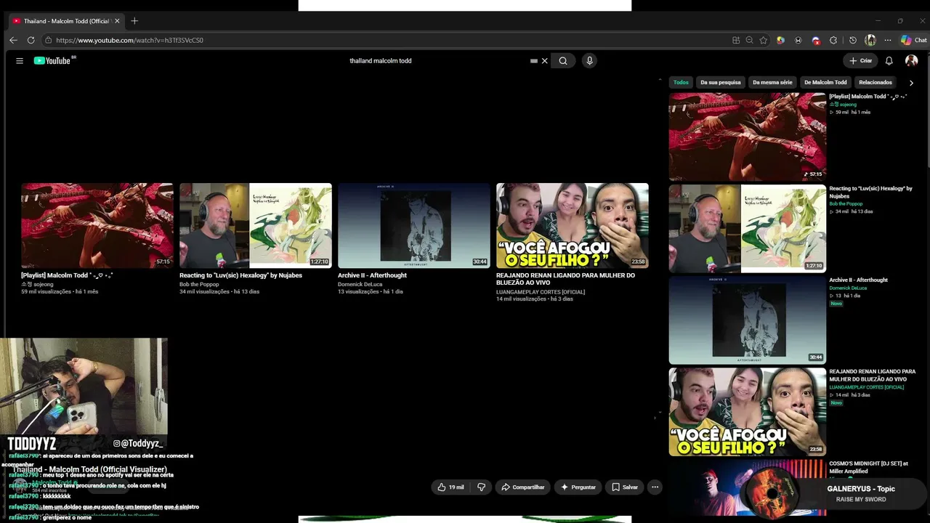View site information lock icon
Screen dimensions: 930x523
tap(49, 40)
